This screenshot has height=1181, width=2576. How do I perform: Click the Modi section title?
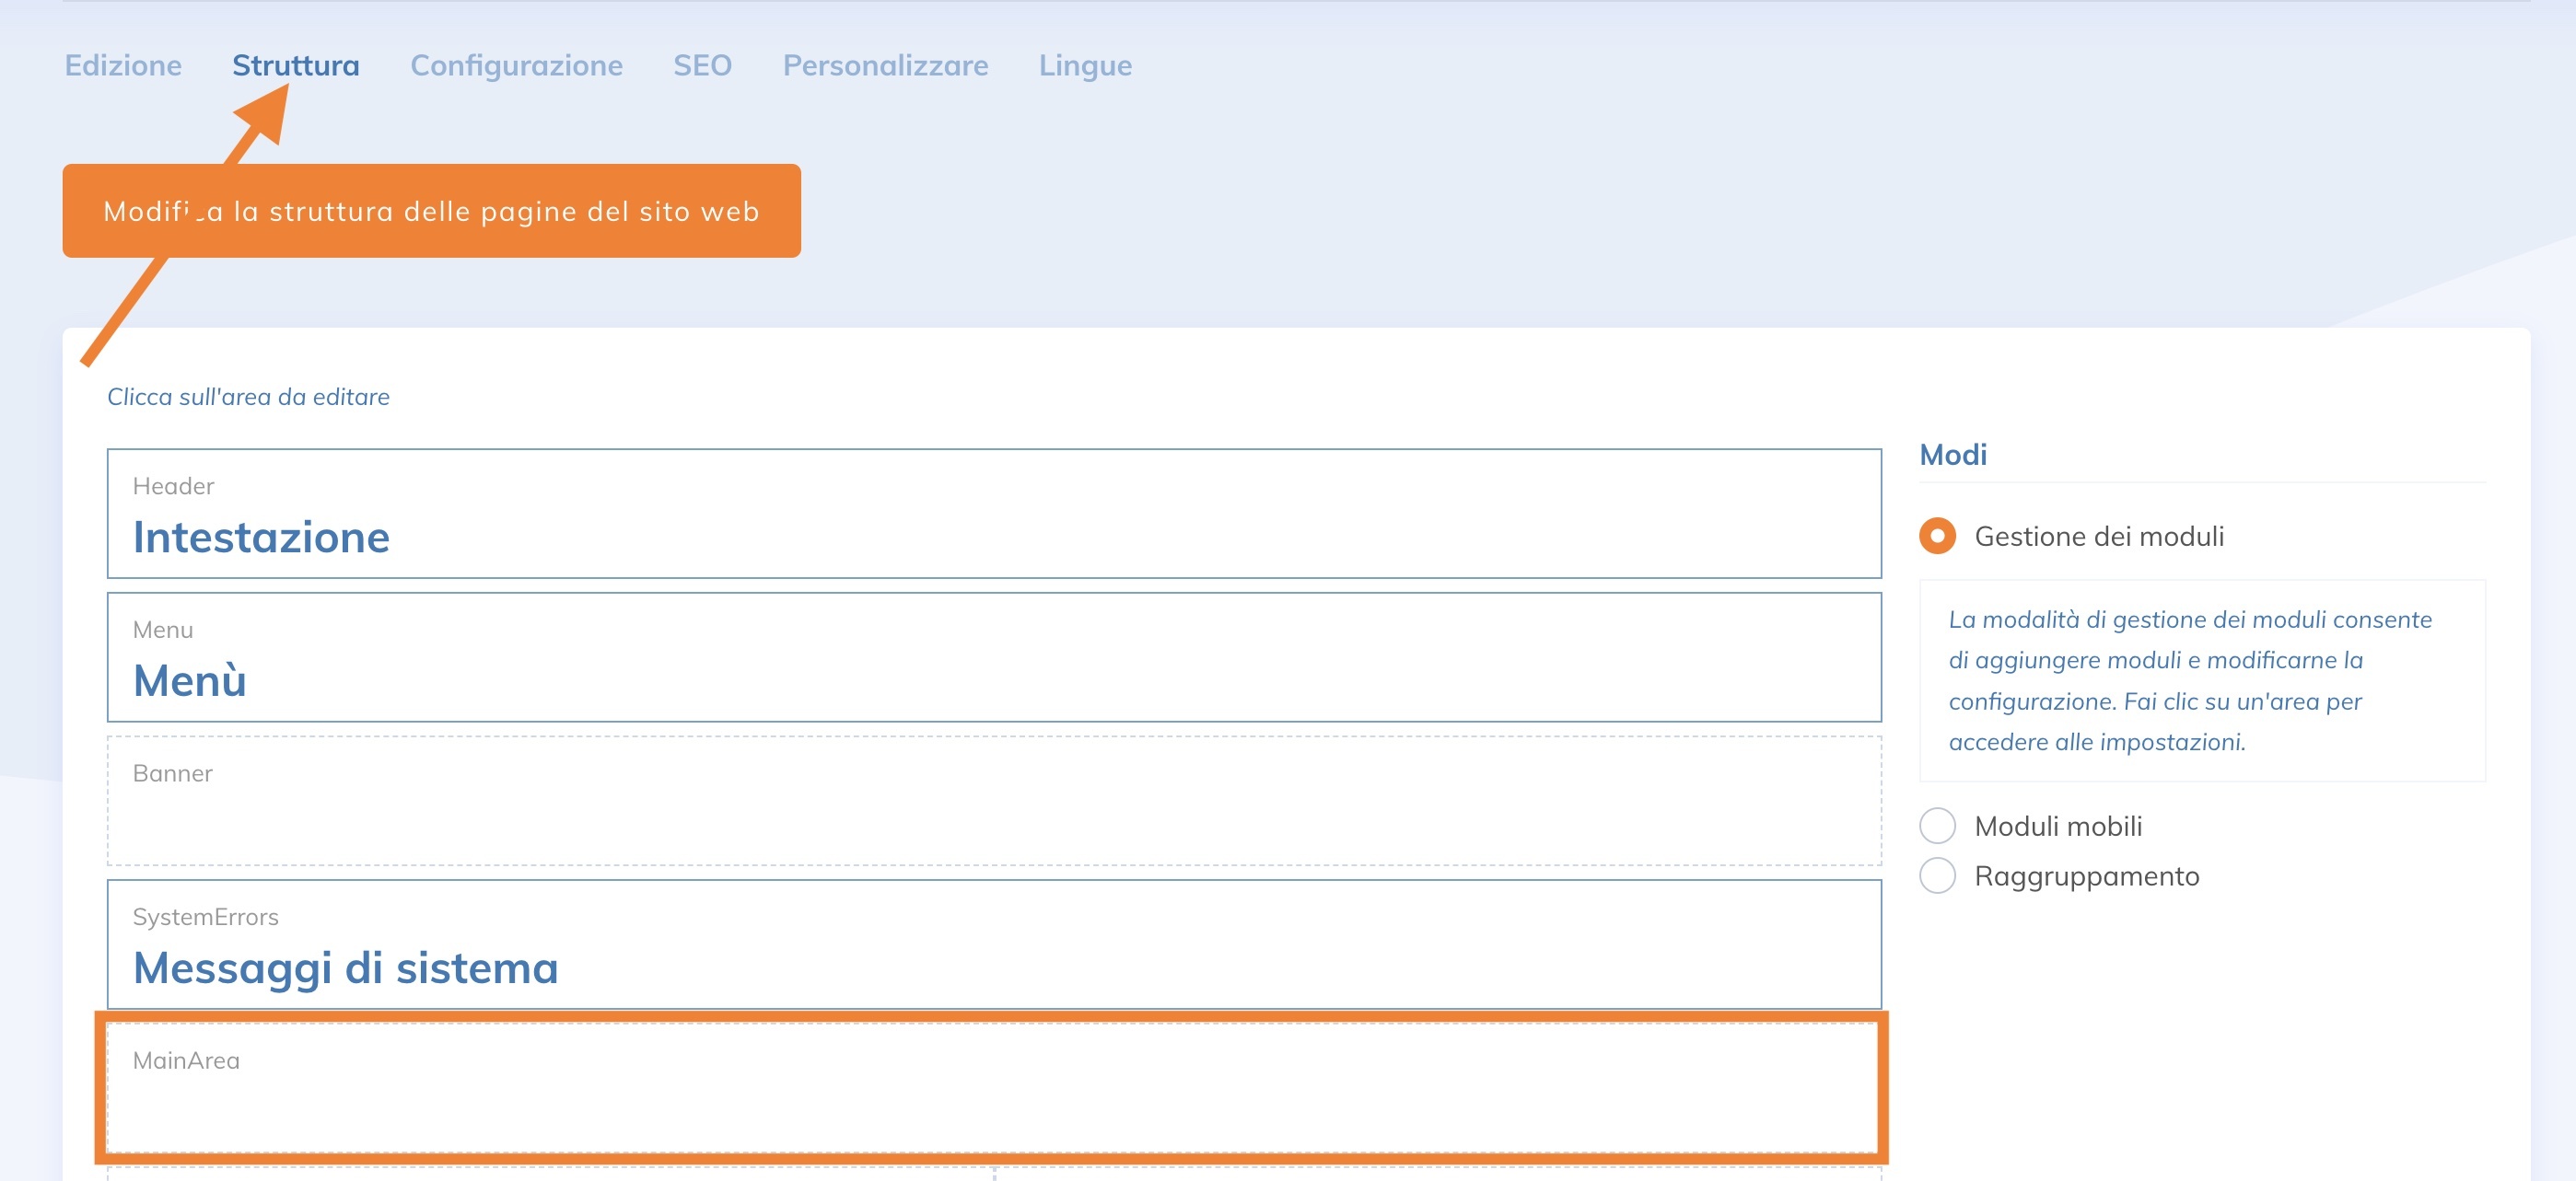pyautogui.click(x=1952, y=455)
